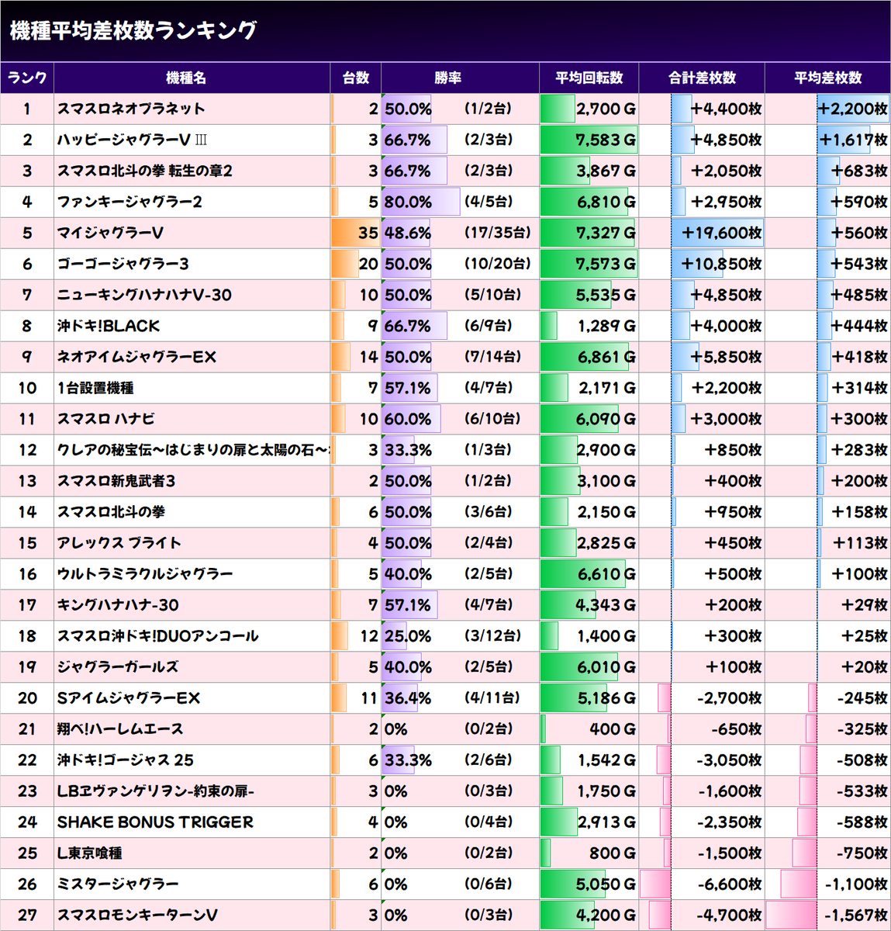Screen dimensions: 891x931
Task: Click the ランク column header
Action: [x=27, y=78]
